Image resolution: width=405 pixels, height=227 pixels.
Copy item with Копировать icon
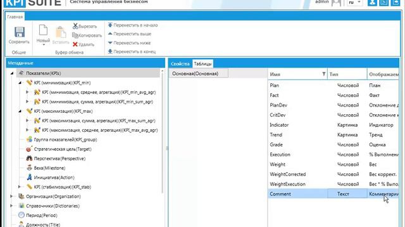coord(75,35)
